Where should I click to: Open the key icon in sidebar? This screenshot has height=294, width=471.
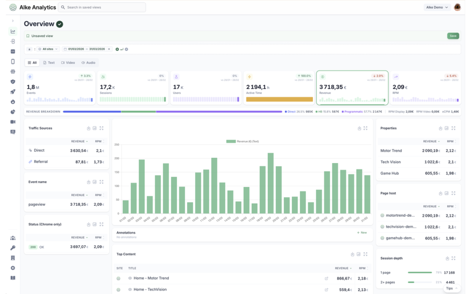(x=13, y=248)
